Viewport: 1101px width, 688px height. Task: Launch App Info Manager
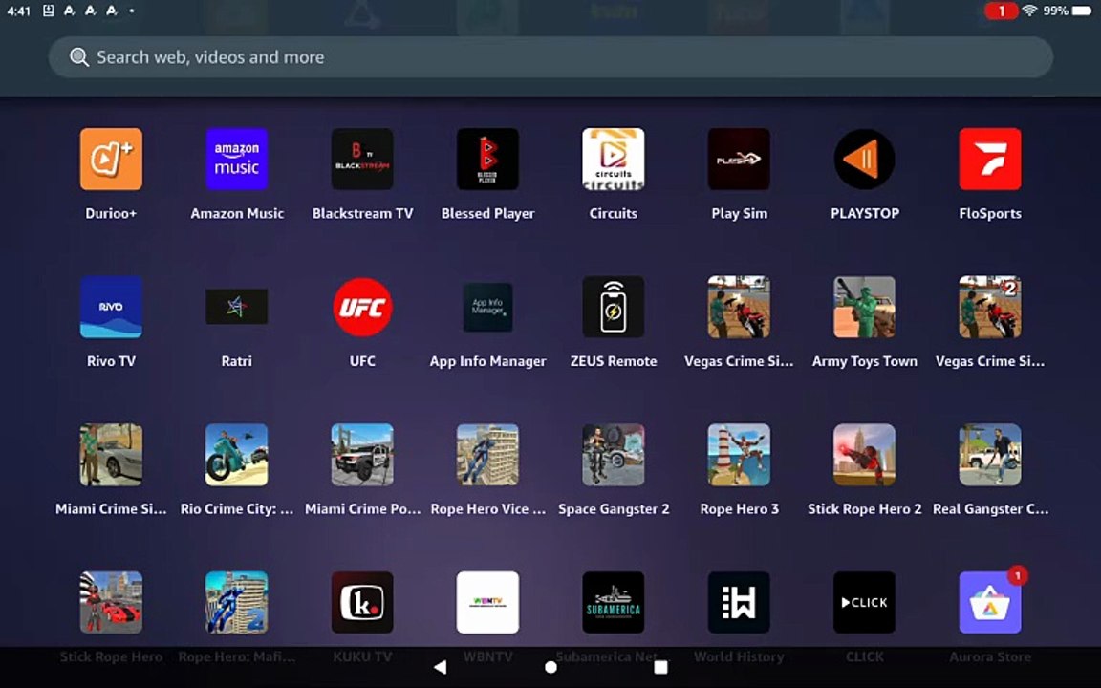487,307
